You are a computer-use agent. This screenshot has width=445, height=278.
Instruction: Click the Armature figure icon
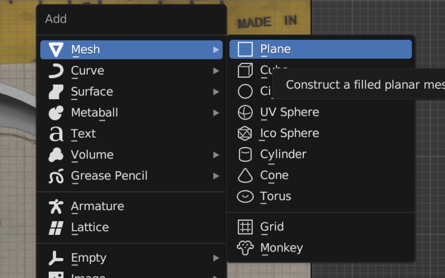coord(56,206)
